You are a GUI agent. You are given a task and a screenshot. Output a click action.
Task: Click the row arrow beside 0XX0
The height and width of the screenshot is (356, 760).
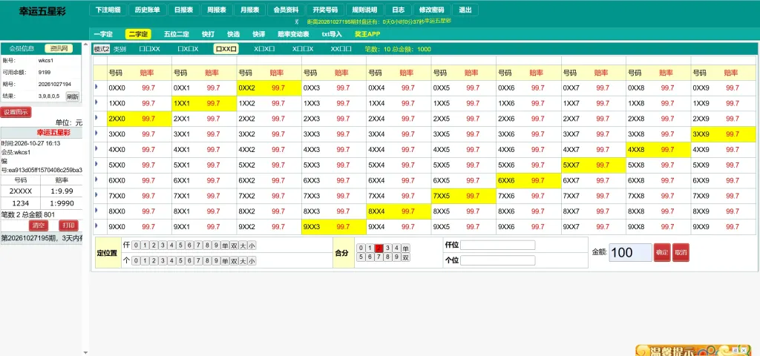(x=96, y=87)
